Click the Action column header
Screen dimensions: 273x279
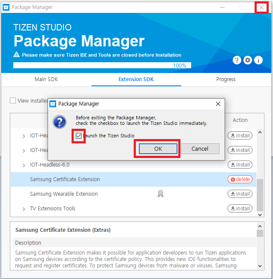point(240,120)
